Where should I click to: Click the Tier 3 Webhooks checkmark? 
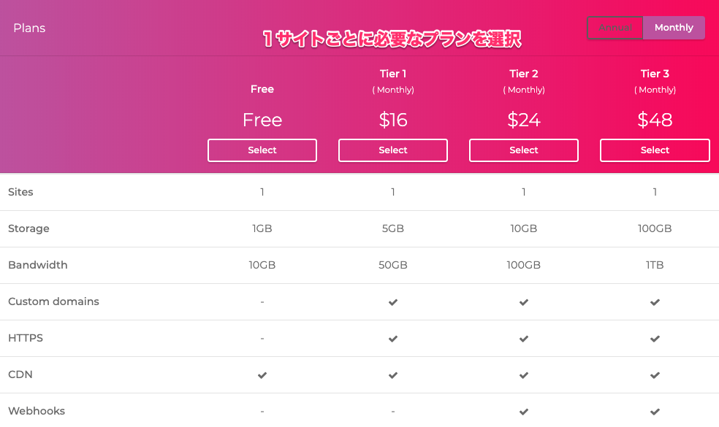tap(655, 412)
